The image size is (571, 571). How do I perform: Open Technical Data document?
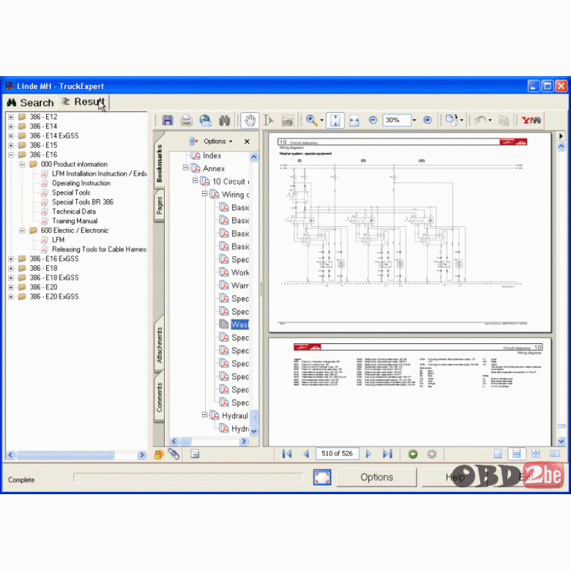74,212
